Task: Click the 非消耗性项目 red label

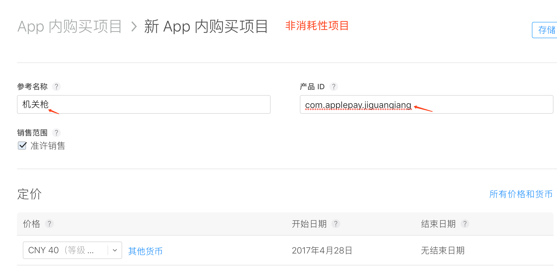Action: 317,26
